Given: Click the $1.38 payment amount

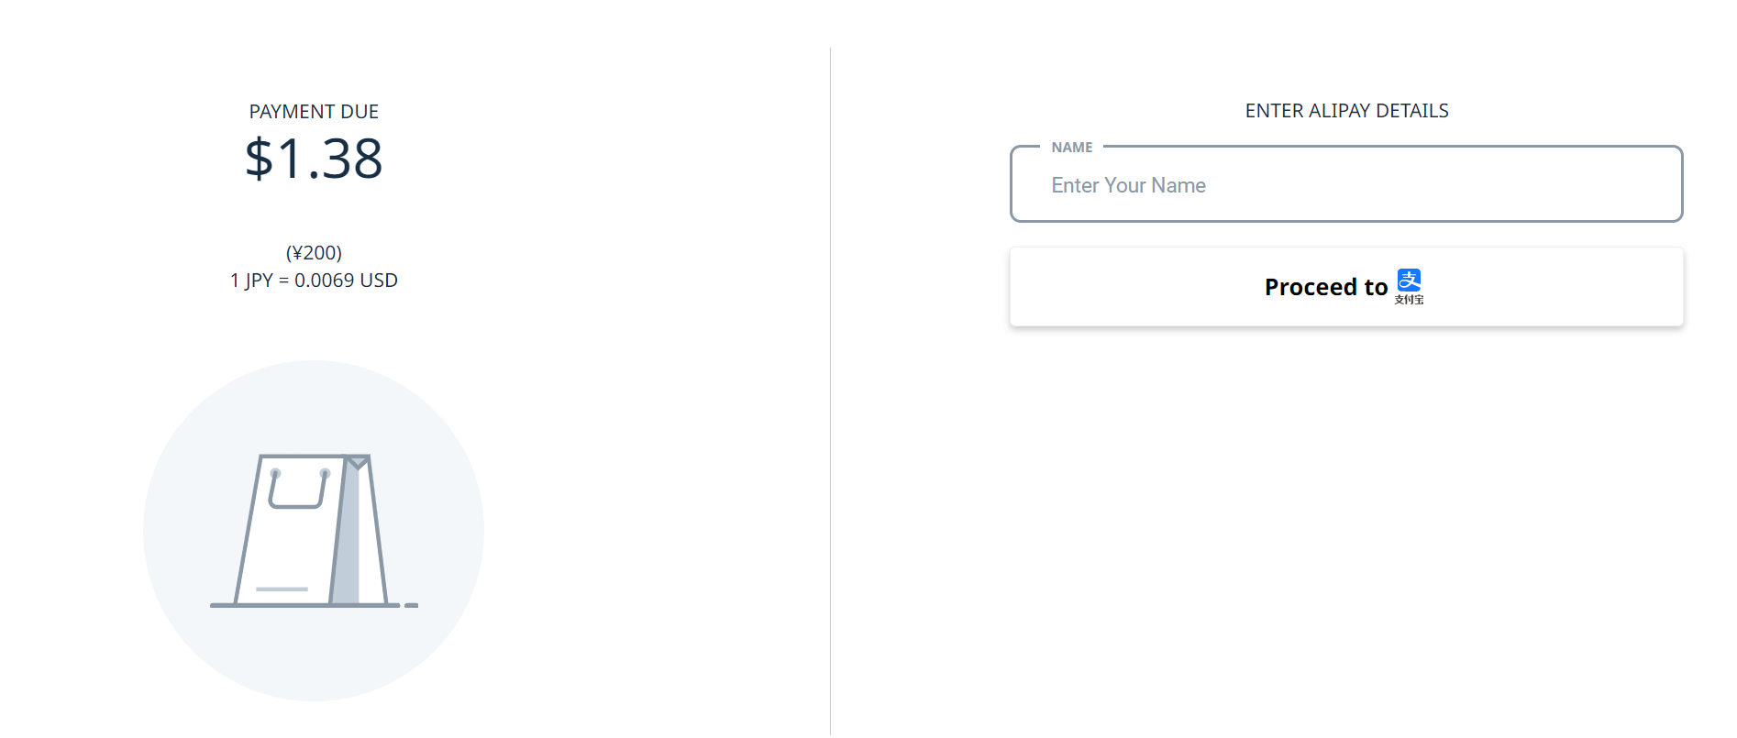Looking at the screenshot, I should click(314, 159).
